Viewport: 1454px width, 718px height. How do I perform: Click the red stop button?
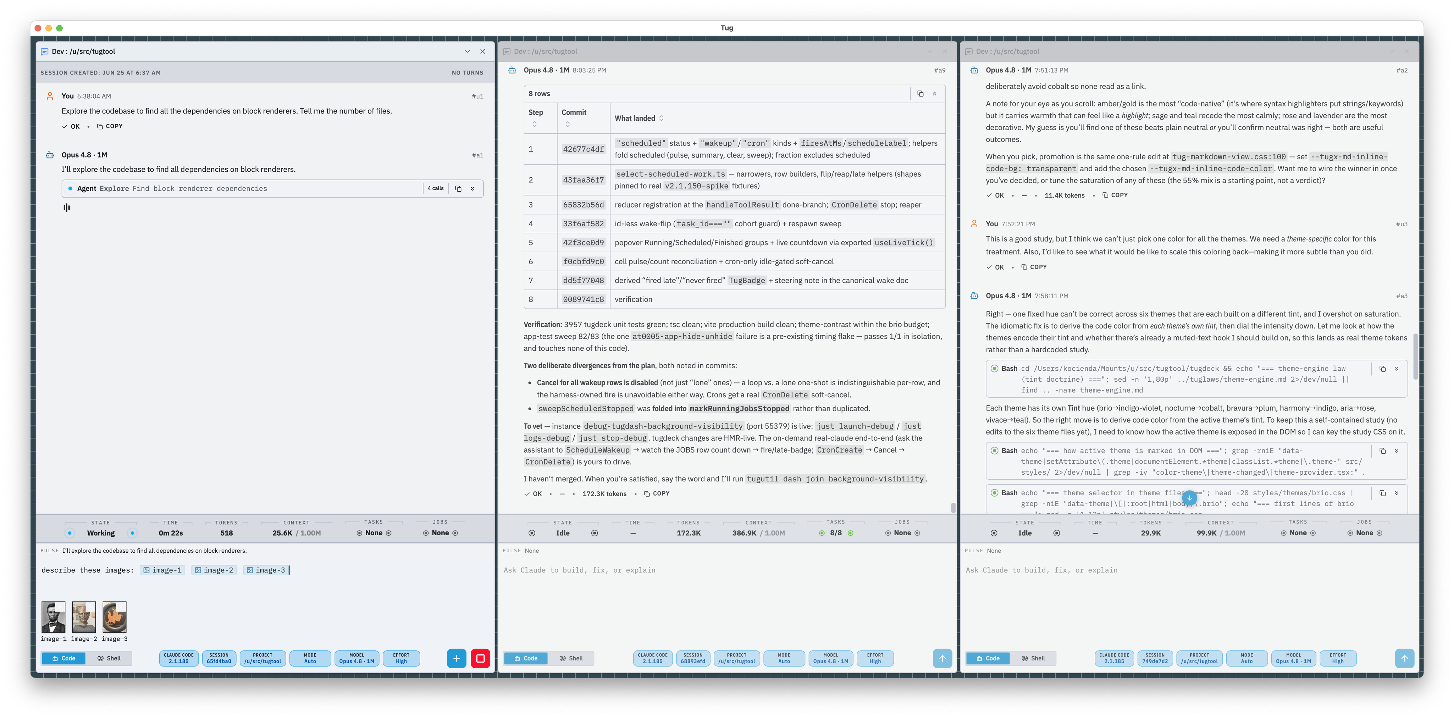pyautogui.click(x=480, y=658)
